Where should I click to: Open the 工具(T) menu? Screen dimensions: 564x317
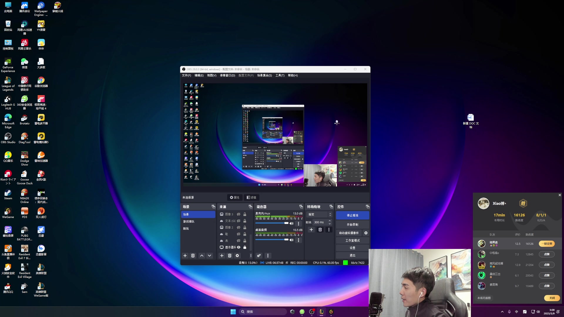280,75
